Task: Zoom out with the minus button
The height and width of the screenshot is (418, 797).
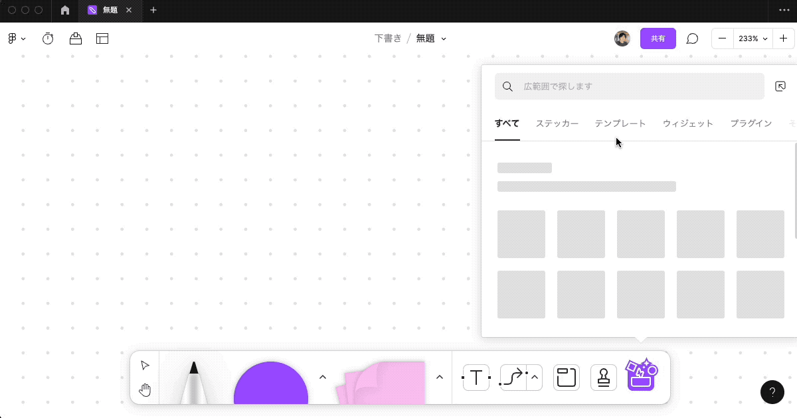Action: click(x=722, y=38)
